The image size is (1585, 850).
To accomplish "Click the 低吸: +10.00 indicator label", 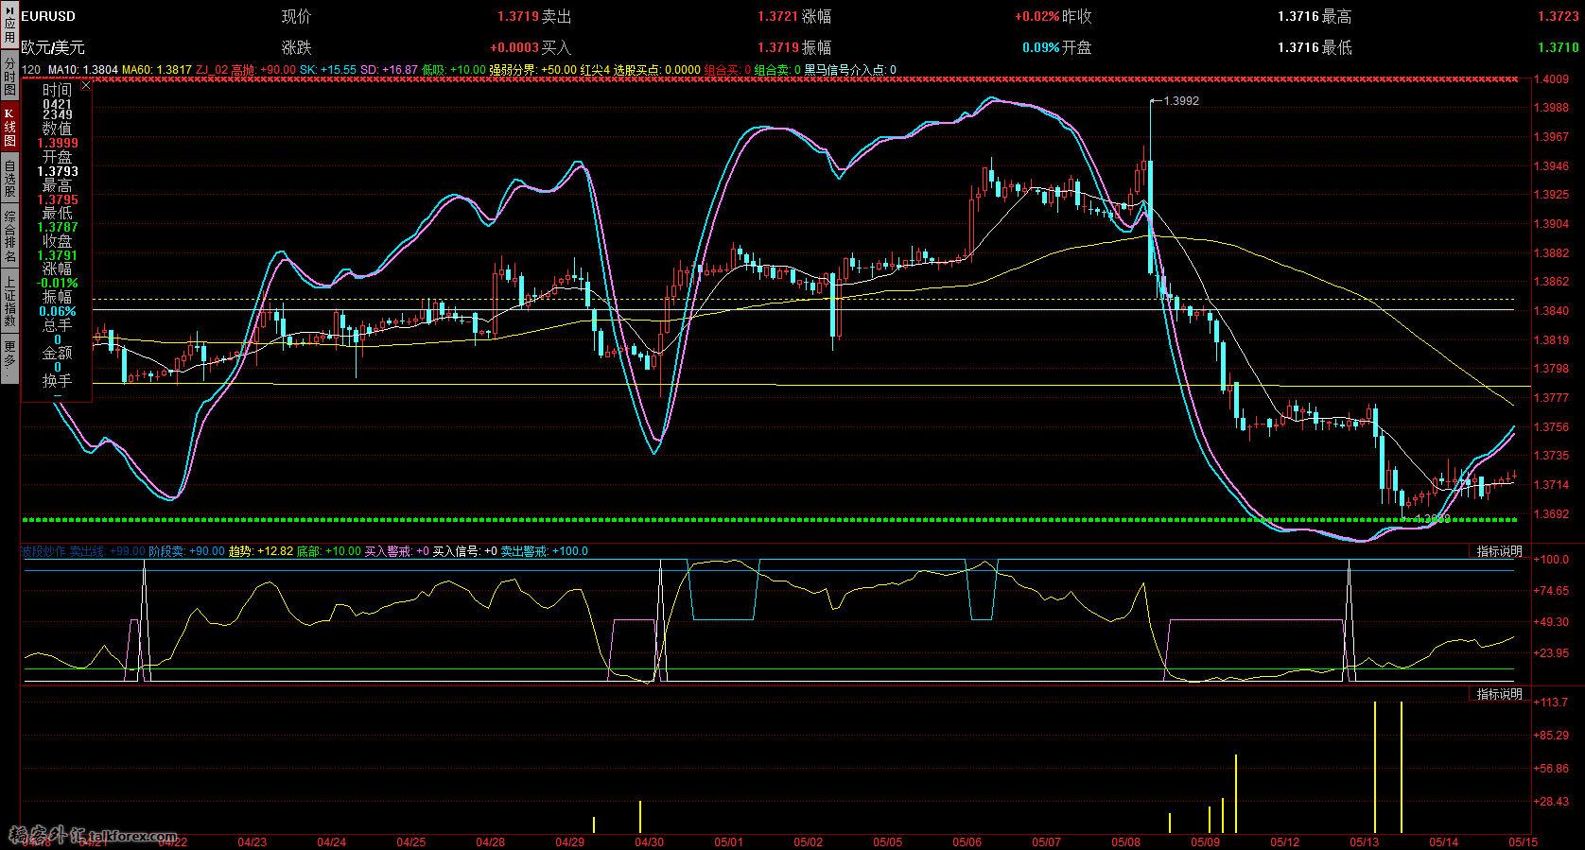I will point(454,70).
